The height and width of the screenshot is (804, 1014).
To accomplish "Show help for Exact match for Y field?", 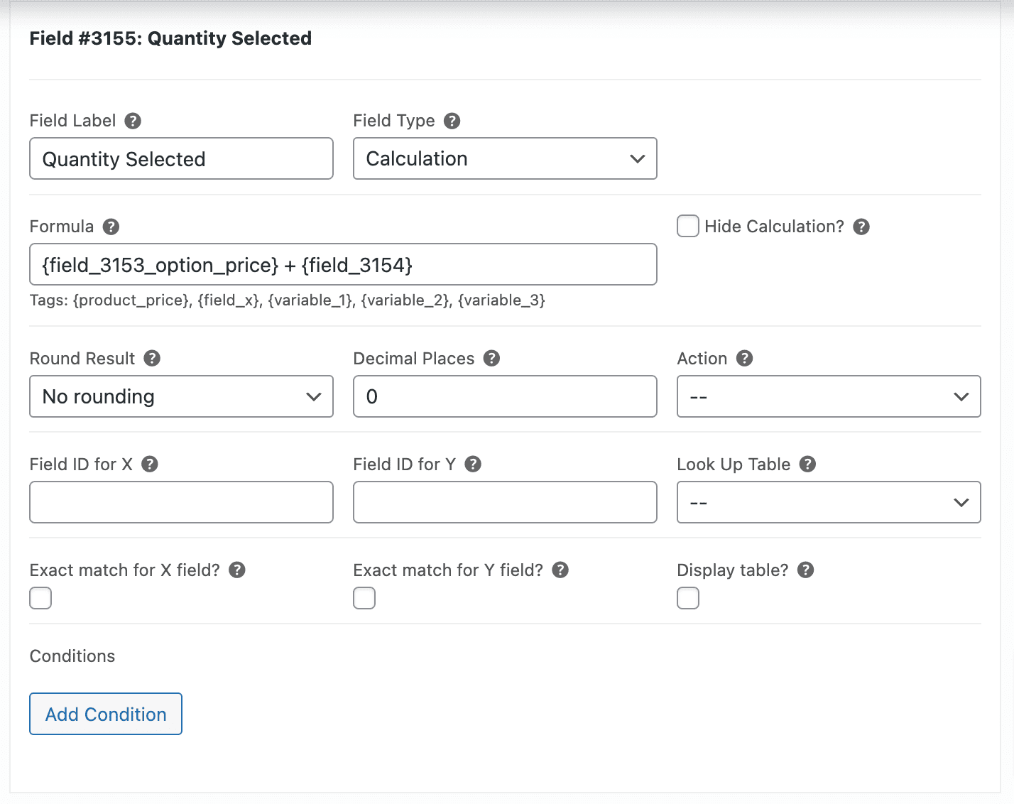I will [x=560, y=570].
